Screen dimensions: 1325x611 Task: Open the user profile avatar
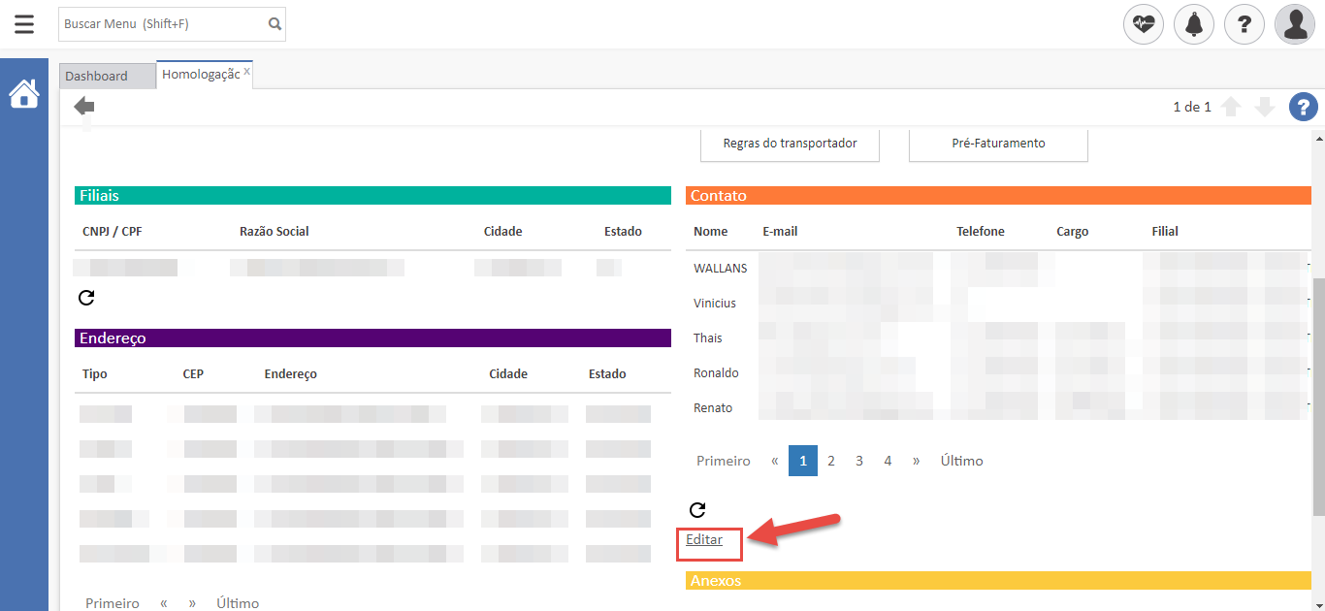click(x=1295, y=24)
